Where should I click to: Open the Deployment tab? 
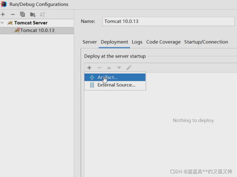tap(114, 42)
